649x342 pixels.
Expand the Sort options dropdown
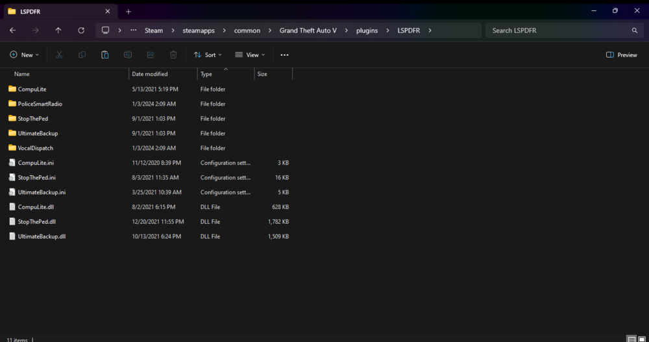[x=208, y=55]
